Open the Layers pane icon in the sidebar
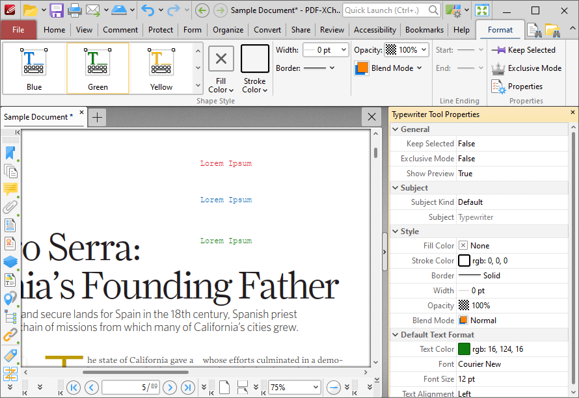 point(10,262)
